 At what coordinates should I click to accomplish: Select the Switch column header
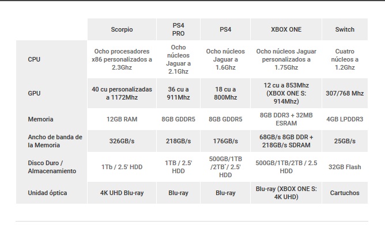coord(345,29)
